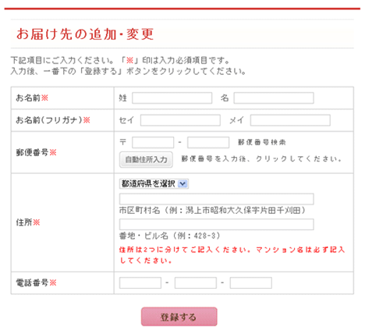Open the 郵便番号検索 link
This screenshot has width=365, height=334.
(x=262, y=142)
